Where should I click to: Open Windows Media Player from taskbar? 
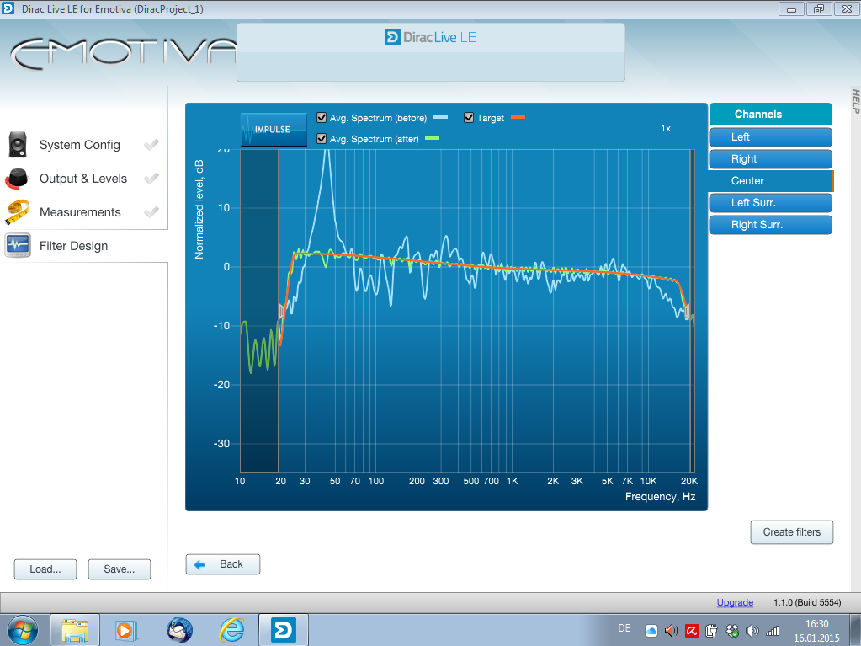point(125,629)
